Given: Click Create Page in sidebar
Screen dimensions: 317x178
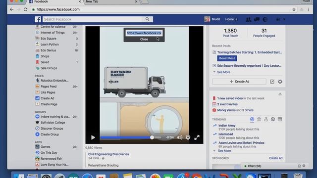Looking at the screenshot, I should [x=49, y=104].
